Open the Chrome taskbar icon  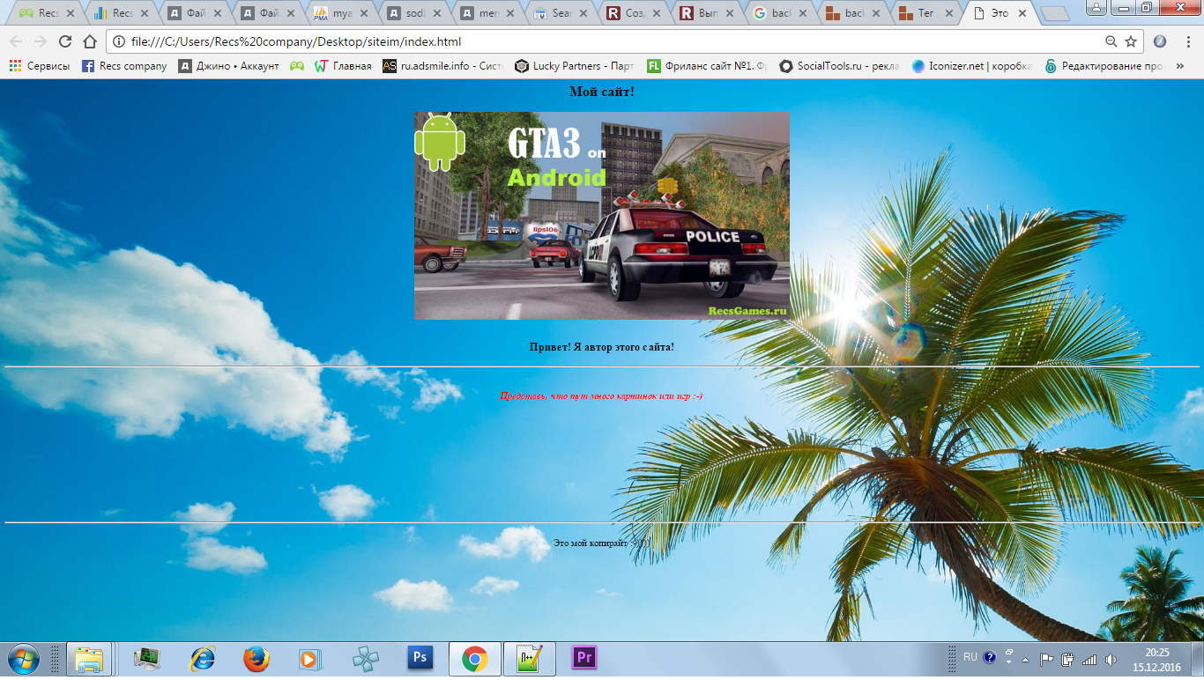pos(475,659)
